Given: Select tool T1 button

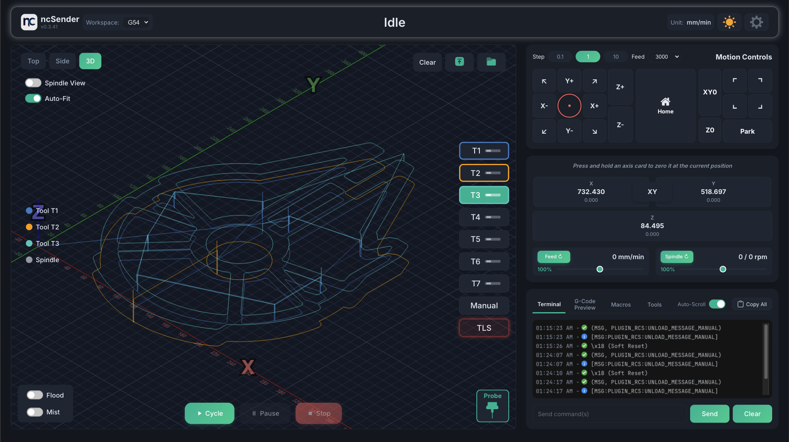Looking at the screenshot, I should pyautogui.click(x=484, y=151).
